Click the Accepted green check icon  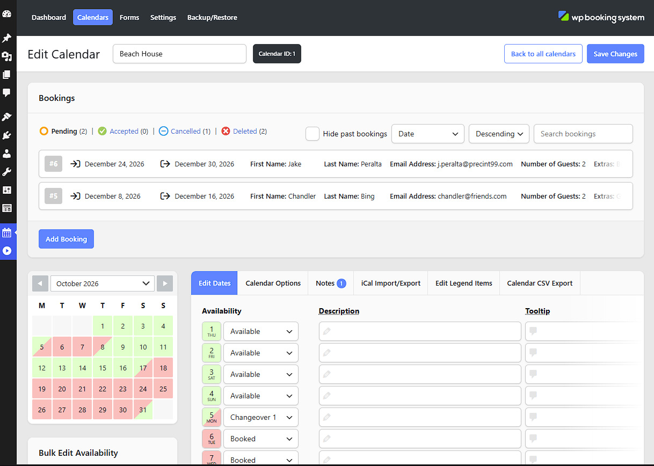(x=102, y=131)
